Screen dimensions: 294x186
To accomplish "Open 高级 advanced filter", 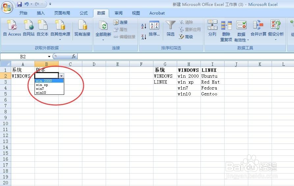I will (186, 37).
